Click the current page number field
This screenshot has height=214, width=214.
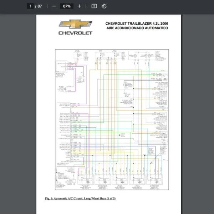pos(31,6)
